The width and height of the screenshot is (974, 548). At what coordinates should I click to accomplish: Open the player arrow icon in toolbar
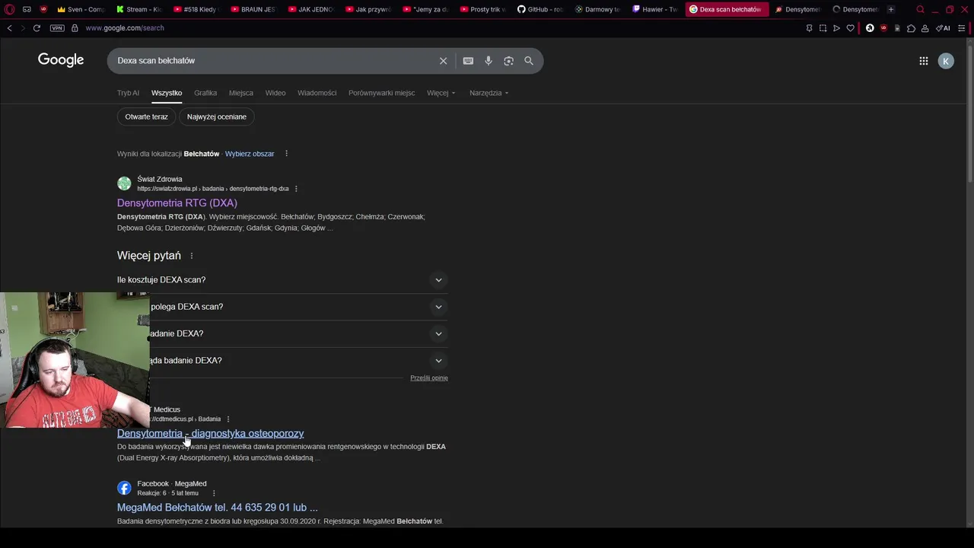coord(836,28)
